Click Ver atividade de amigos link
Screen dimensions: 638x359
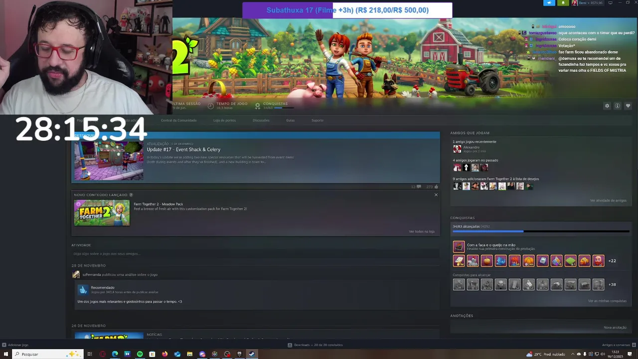[608, 200]
